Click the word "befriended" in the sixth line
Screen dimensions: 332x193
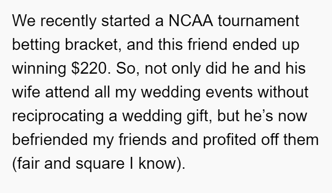click(50, 139)
